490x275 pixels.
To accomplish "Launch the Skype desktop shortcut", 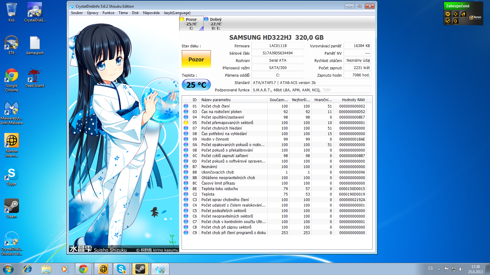I will pyautogui.click(x=11, y=176).
